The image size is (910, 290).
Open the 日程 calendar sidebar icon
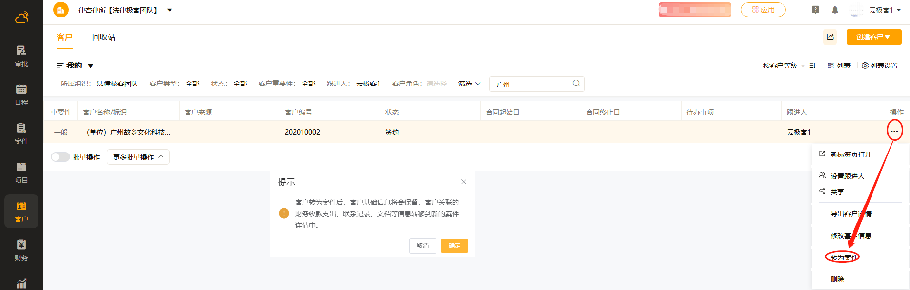(x=21, y=95)
